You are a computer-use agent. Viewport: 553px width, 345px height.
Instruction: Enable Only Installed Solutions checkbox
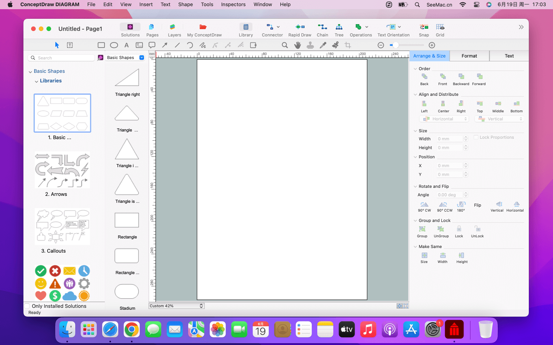tap(27, 306)
